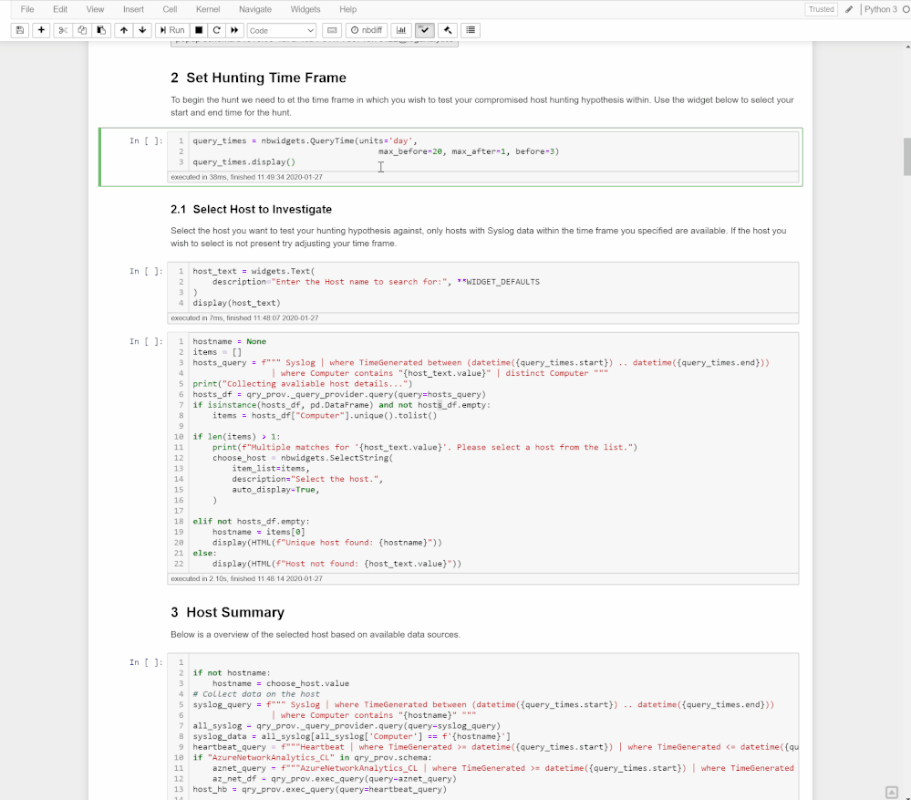911x800 pixels.
Task: Click the gavel toolbar icon
Action: pos(448,30)
